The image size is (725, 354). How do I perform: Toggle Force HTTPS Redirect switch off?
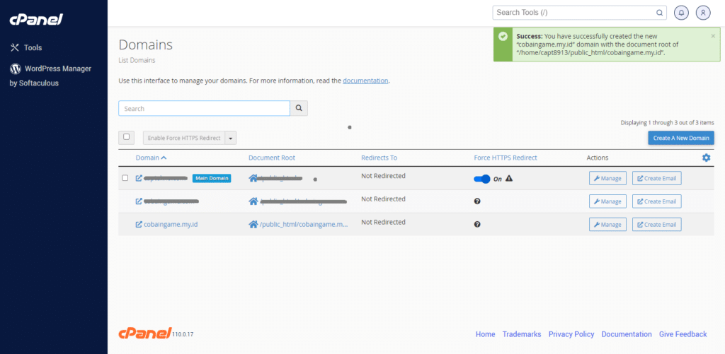(481, 179)
